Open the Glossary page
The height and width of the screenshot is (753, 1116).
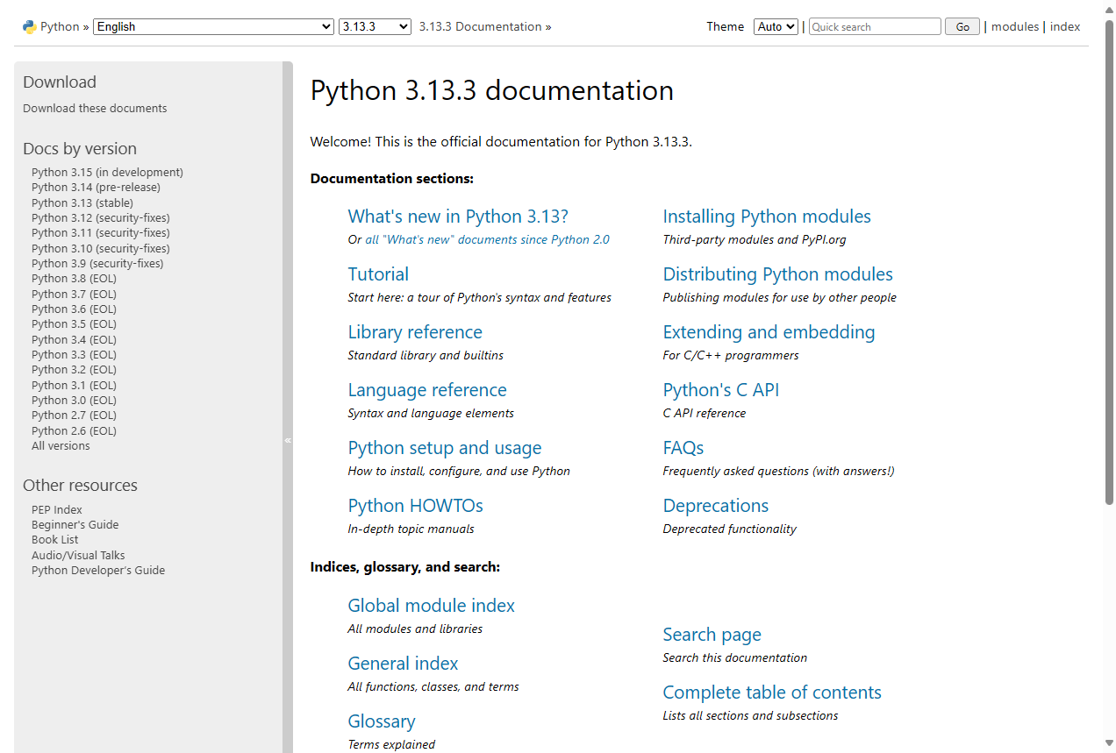point(381,721)
